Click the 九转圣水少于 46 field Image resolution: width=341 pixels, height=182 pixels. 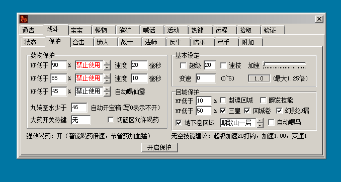click(x=79, y=108)
